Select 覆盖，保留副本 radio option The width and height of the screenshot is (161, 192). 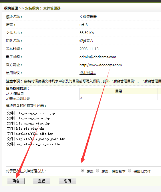point(98,171)
